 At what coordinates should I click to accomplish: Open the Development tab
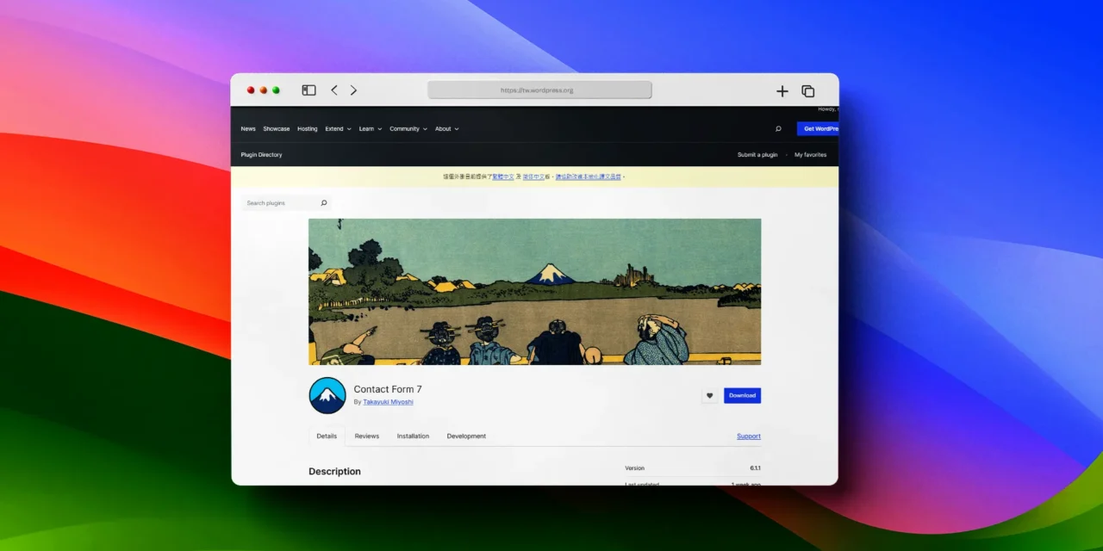point(466,436)
